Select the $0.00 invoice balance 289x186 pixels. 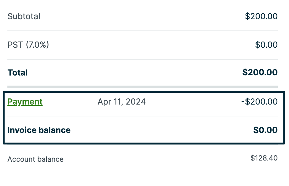click(265, 130)
